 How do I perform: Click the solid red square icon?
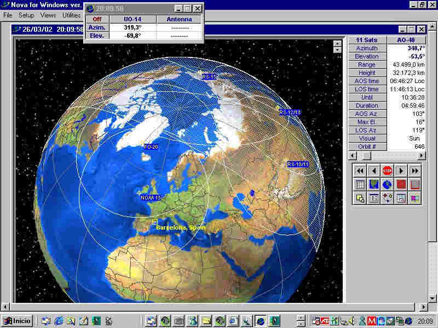tap(401, 184)
